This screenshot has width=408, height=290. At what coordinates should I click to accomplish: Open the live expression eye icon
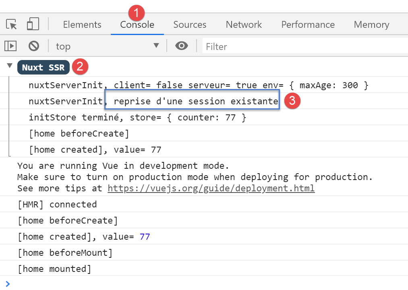click(182, 46)
